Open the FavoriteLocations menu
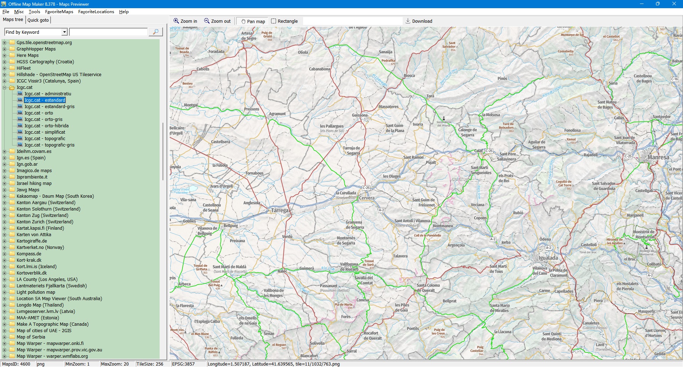The height and width of the screenshot is (367, 683). (x=96, y=12)
